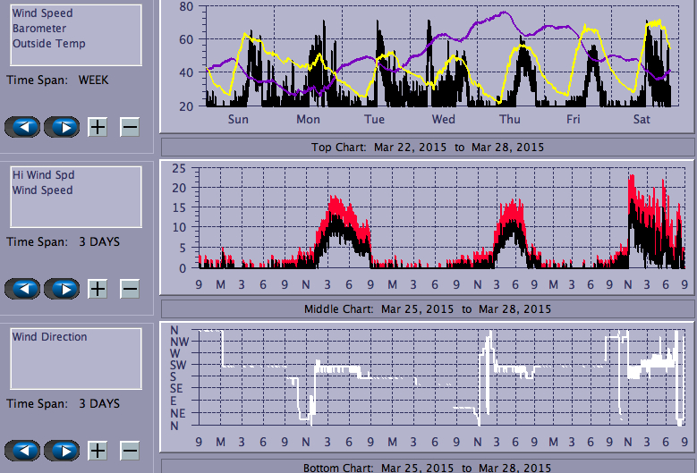The height and width of the screenshot is (473, 697).
Task: Go back in time on bottom chart
Action: point(22,451)
